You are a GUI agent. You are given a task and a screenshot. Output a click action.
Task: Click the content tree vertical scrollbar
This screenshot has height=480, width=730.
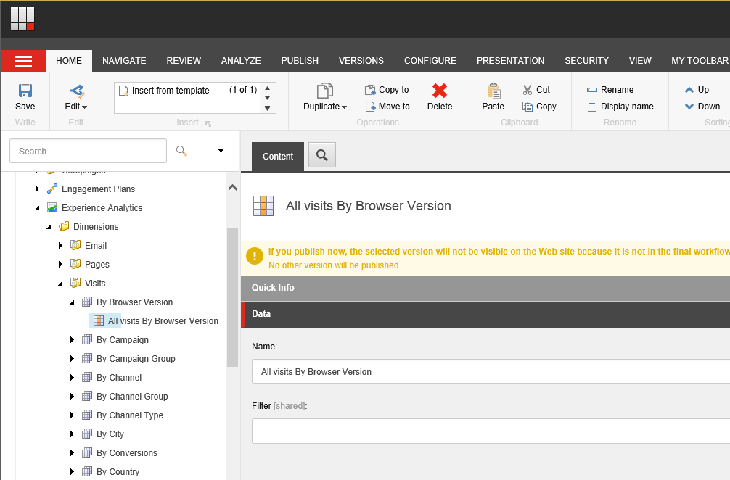click(232, 297)
